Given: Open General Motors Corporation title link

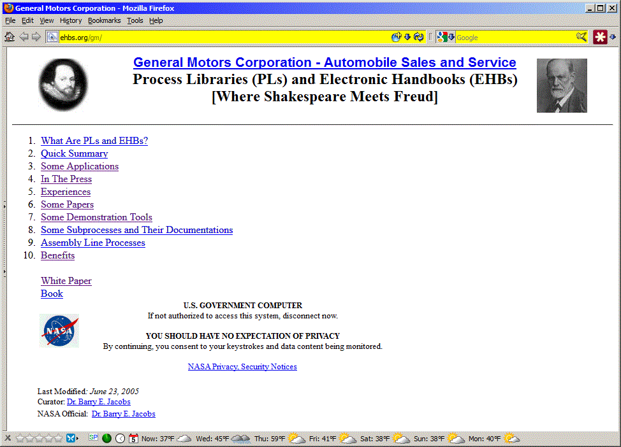Looking at the screenshot, I should [x=325, y=62].
